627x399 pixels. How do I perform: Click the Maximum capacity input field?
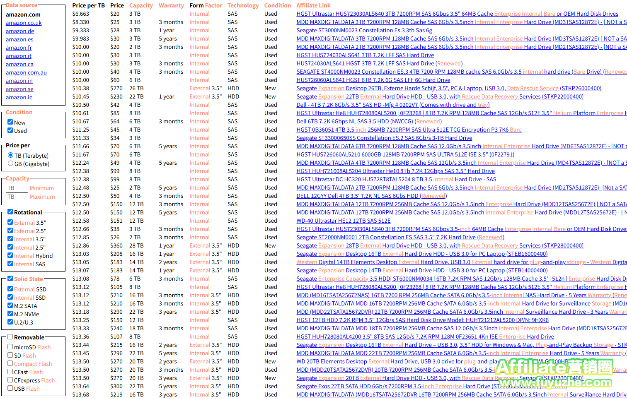click(16, 197)
